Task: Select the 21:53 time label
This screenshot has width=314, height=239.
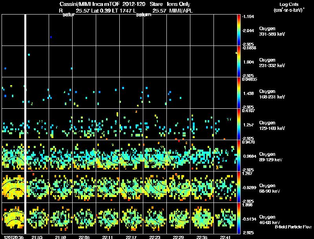Action: click(x=37, y=237)
